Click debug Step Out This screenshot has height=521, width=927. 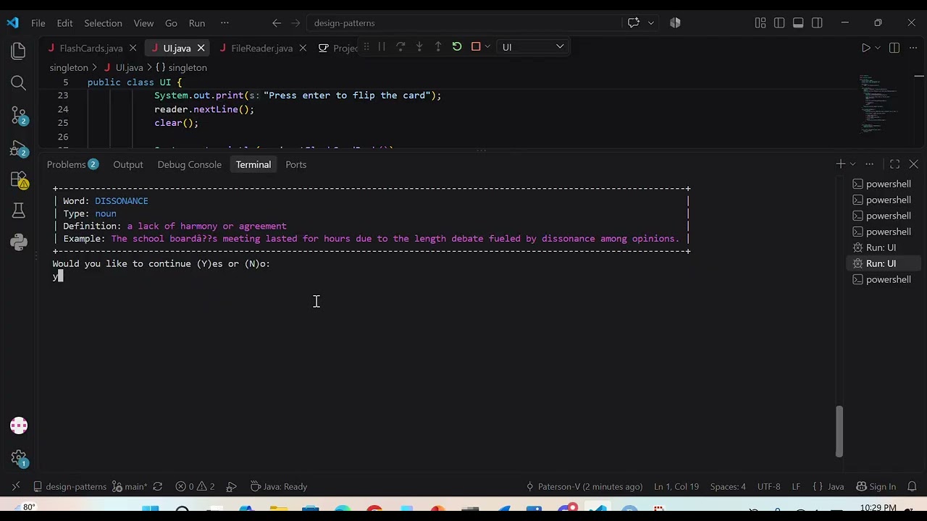coord(438,46)
